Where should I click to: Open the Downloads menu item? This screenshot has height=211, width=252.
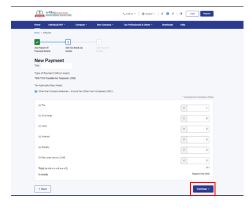pos(167,24)
